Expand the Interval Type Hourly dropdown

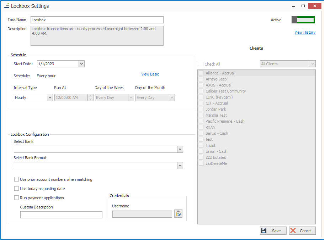tap(50, 97)
